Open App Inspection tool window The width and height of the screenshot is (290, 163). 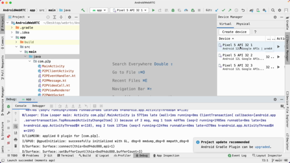(166, 156)
